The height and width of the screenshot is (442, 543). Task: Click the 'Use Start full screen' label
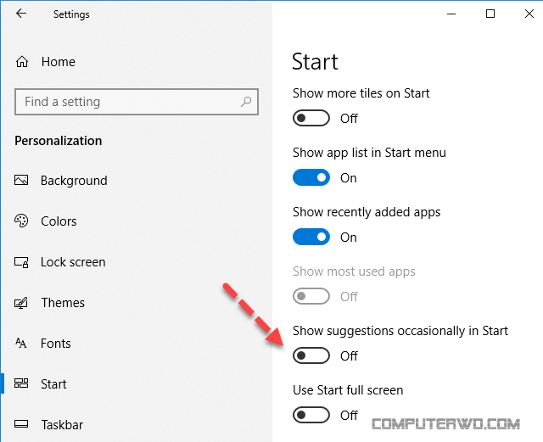(348, 390)
